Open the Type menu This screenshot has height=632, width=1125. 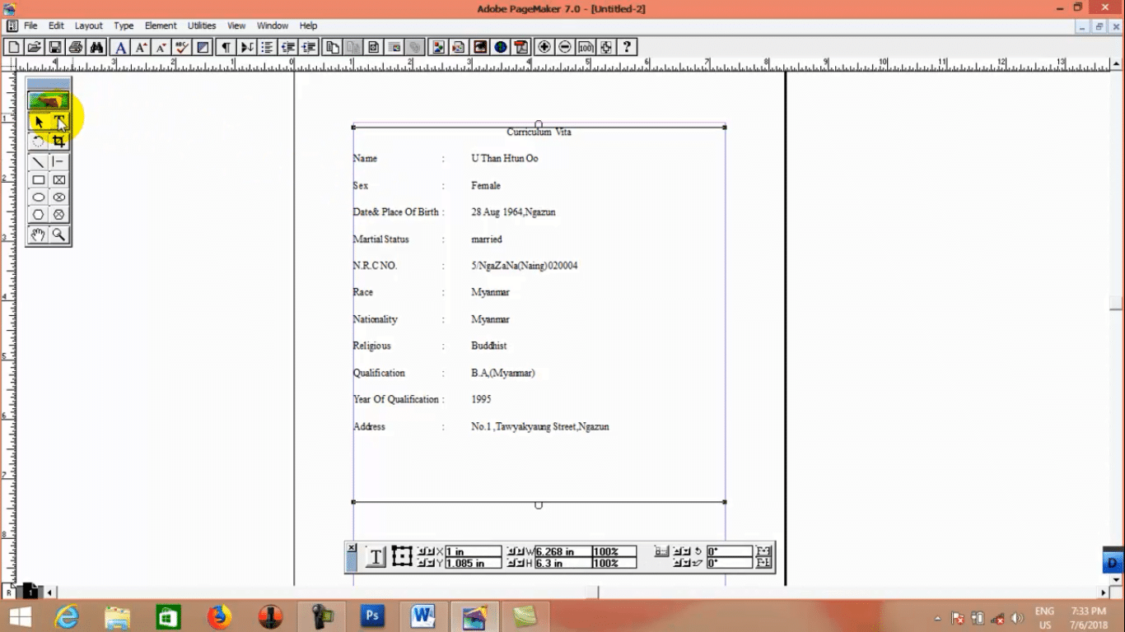[124, 26]
